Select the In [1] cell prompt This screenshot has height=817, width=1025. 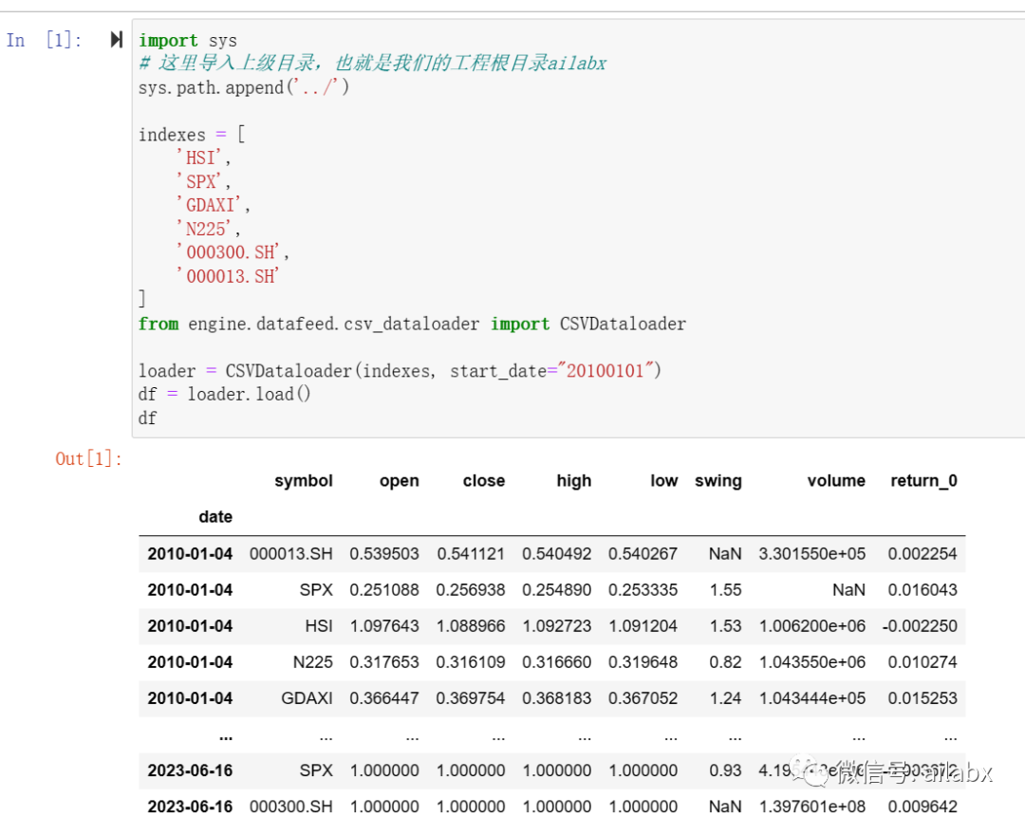pos(45,40)
